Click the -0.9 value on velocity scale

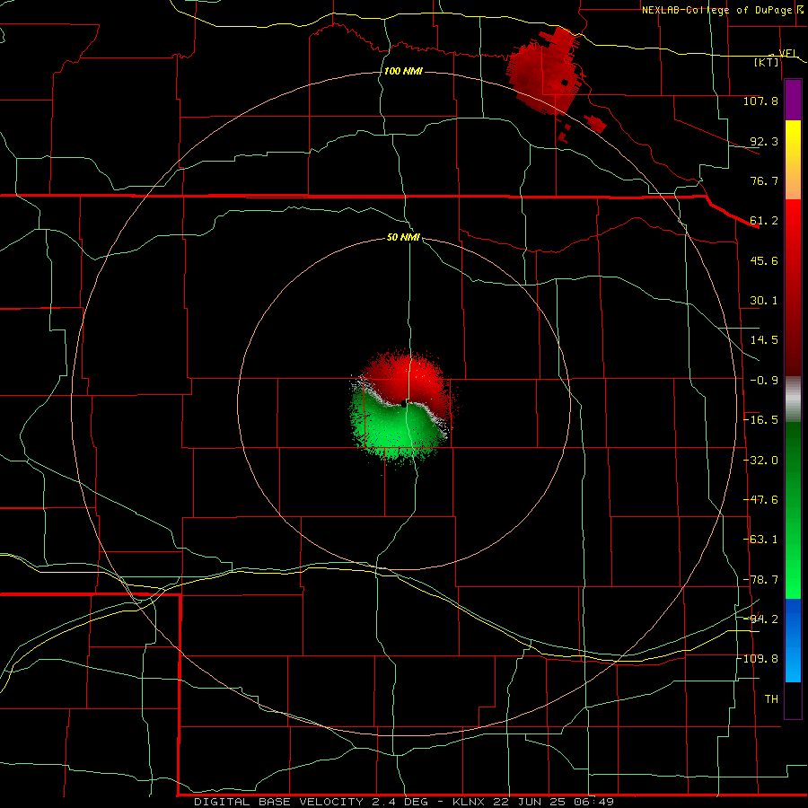coord(764,381)
